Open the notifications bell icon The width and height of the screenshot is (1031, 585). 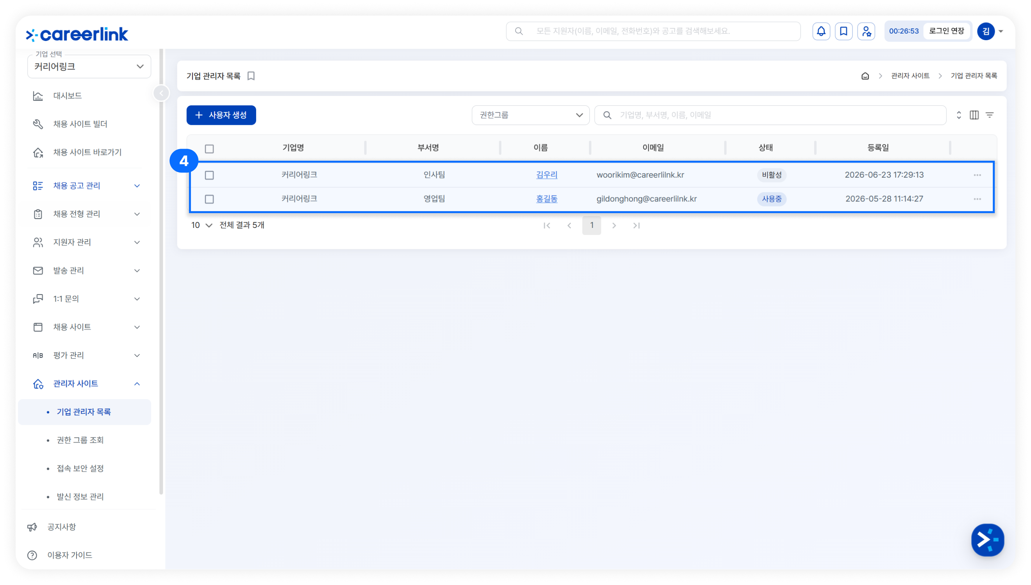821,31
